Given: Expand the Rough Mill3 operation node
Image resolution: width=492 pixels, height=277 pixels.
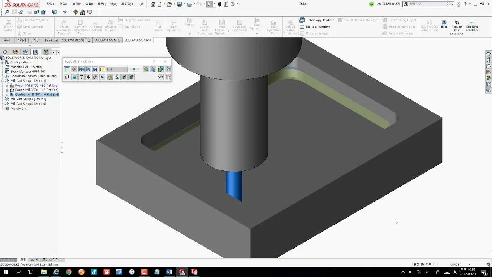Looking at the screenshot, I should pyautogui.click(x=7, y=90).
